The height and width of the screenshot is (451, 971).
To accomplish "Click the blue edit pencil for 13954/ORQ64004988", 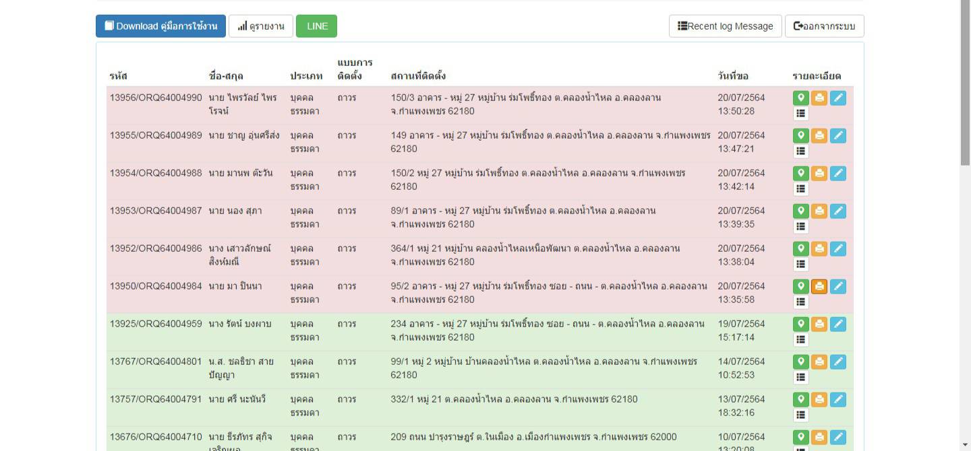I will (x=838, y=173).
